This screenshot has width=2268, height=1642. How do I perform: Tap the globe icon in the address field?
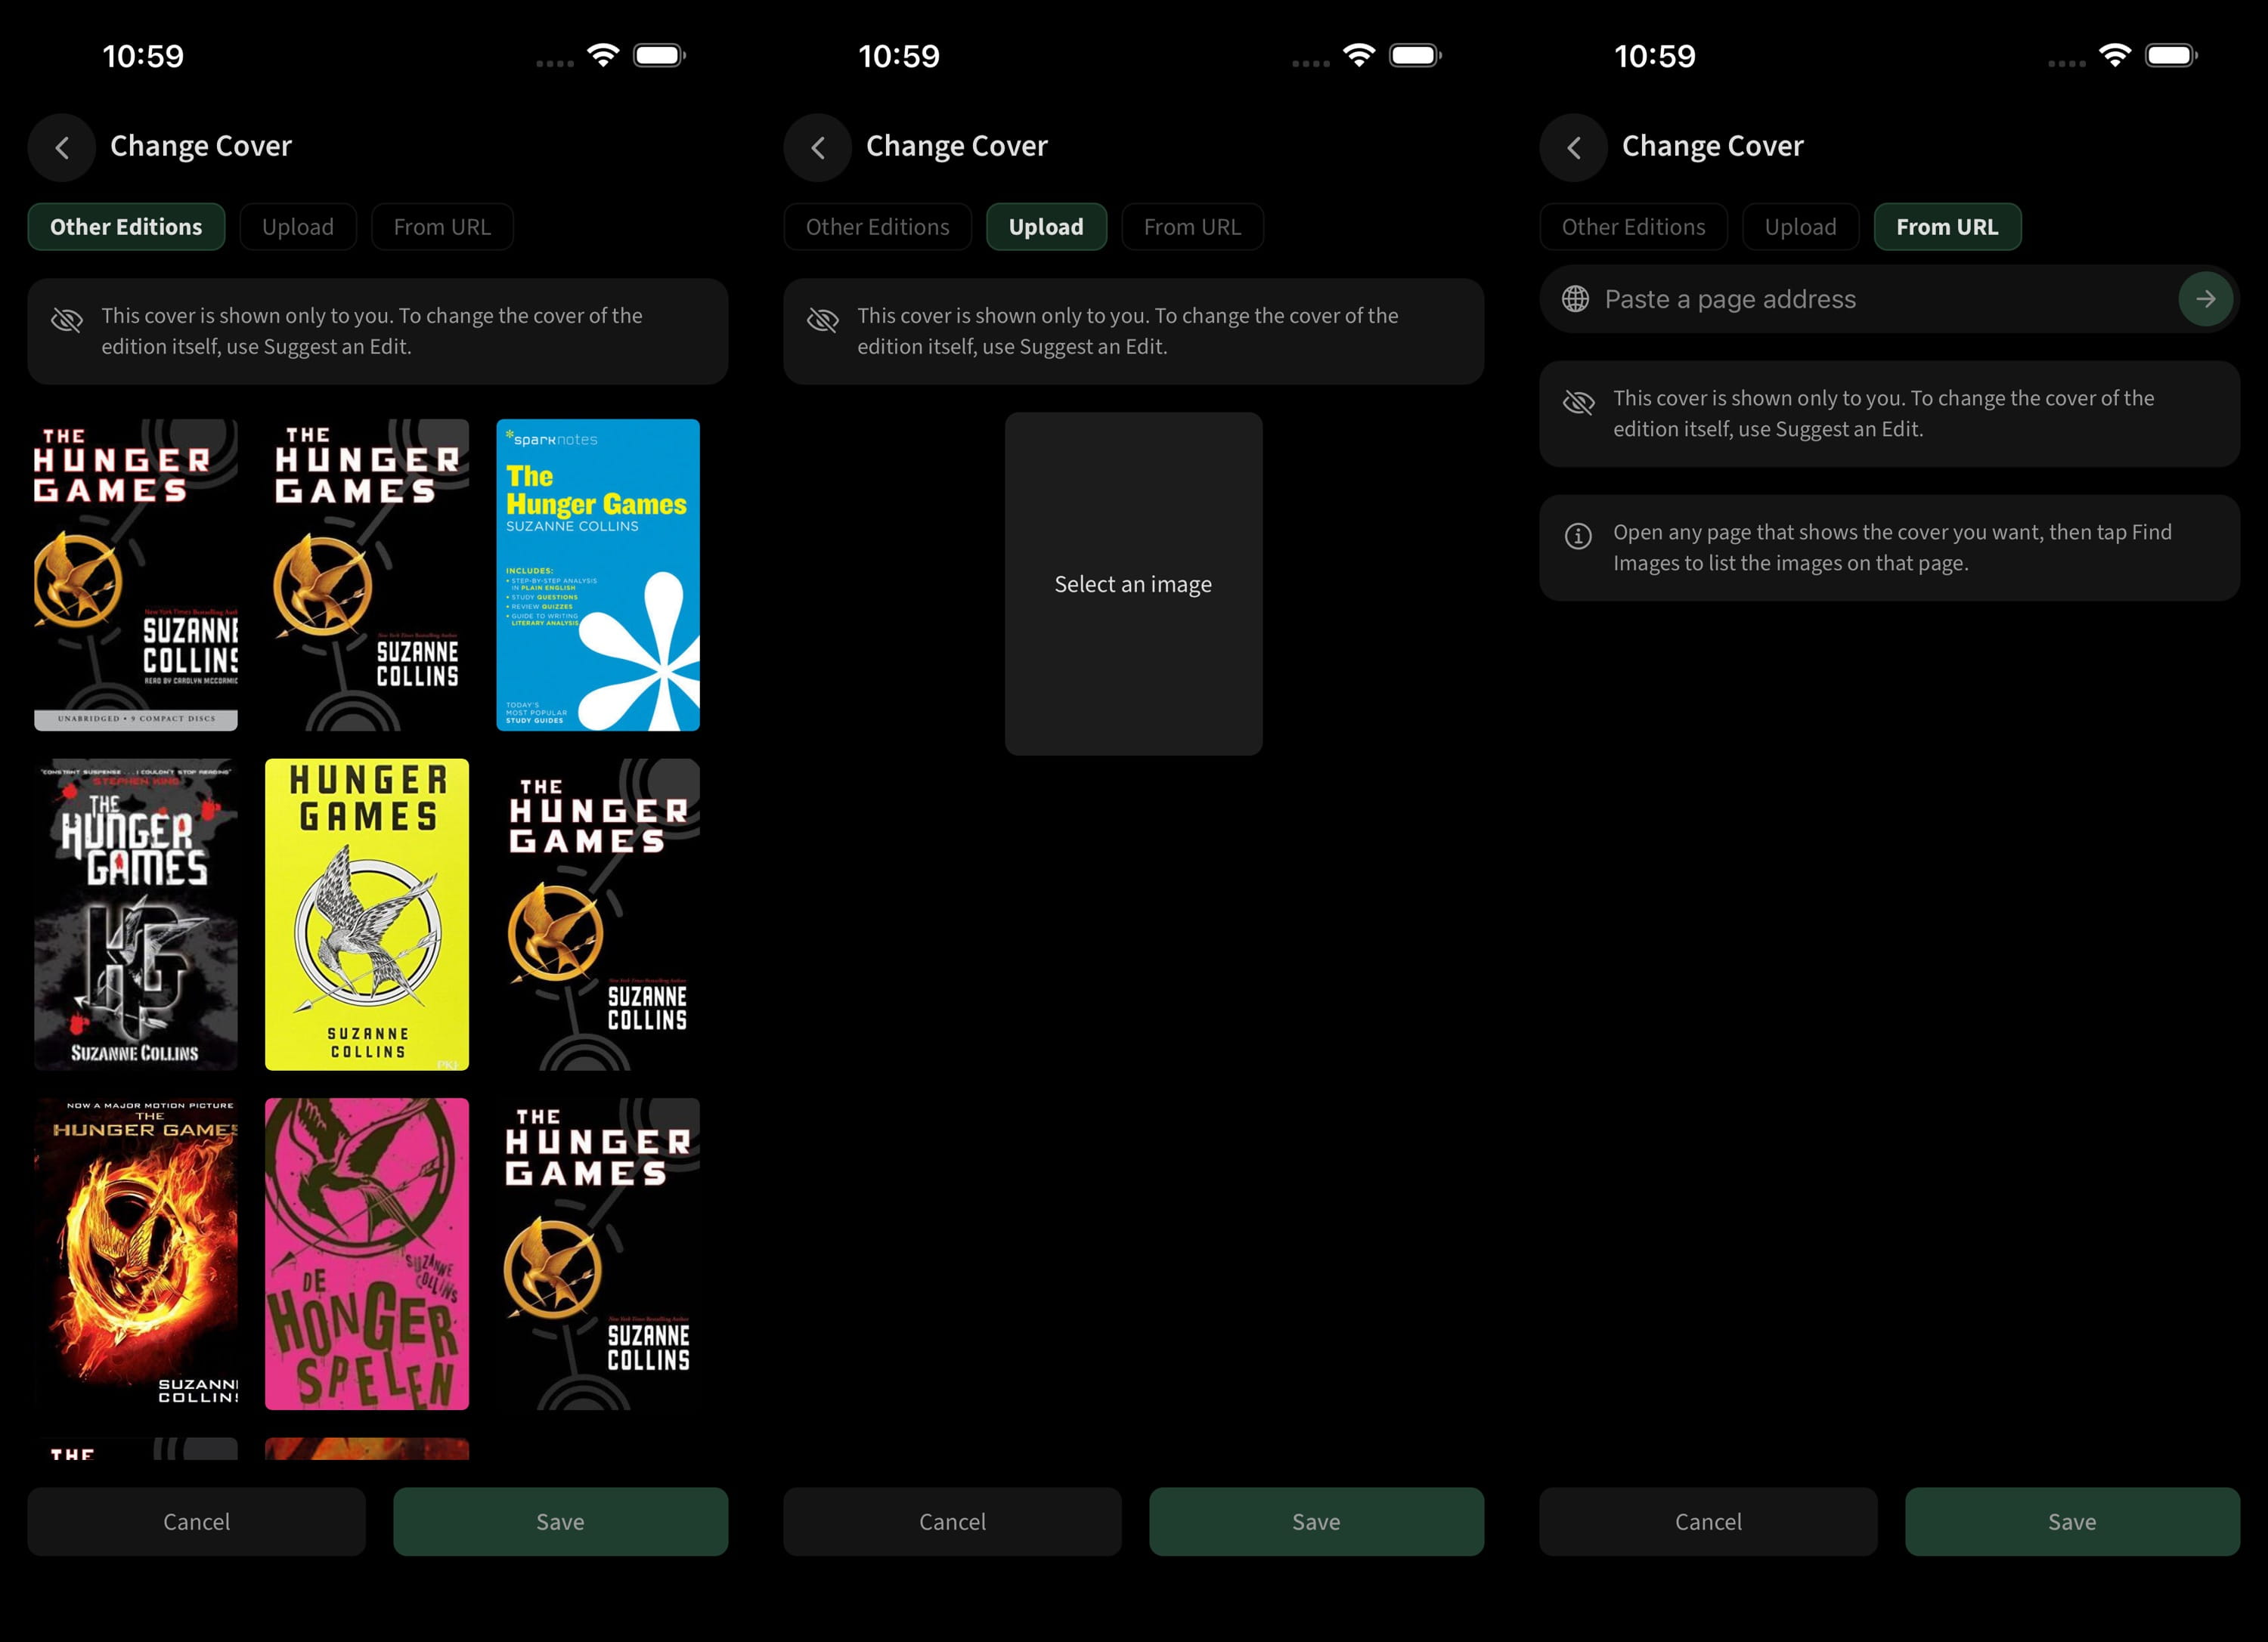[1575, 298]
